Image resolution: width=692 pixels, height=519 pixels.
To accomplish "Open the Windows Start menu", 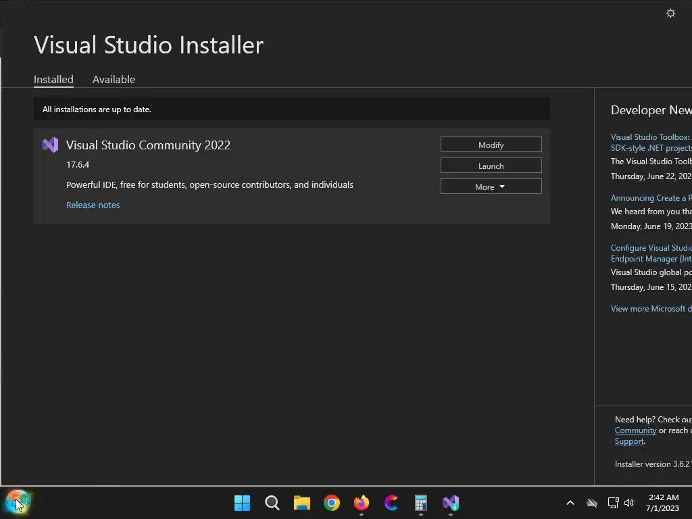I will click(242, 503).
